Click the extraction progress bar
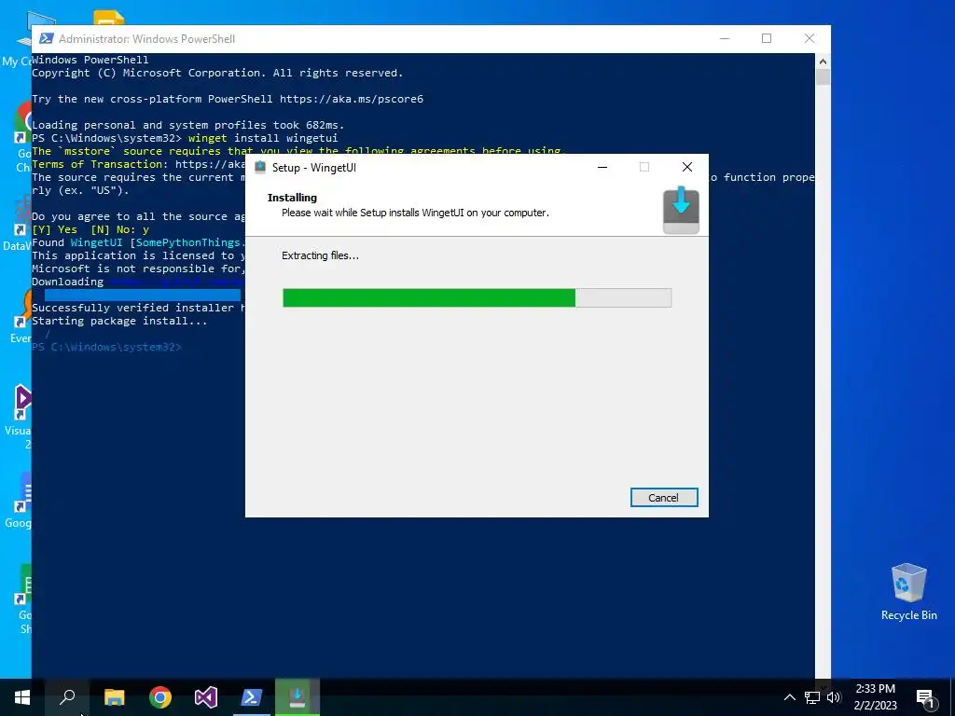This screenshot has height=716, width=955. (x=477, y=297)
